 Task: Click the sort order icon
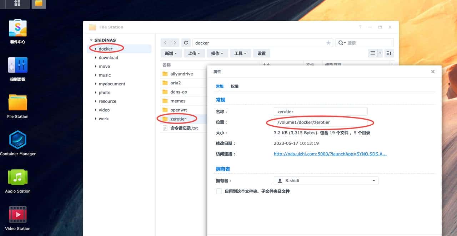pos(388,53)
